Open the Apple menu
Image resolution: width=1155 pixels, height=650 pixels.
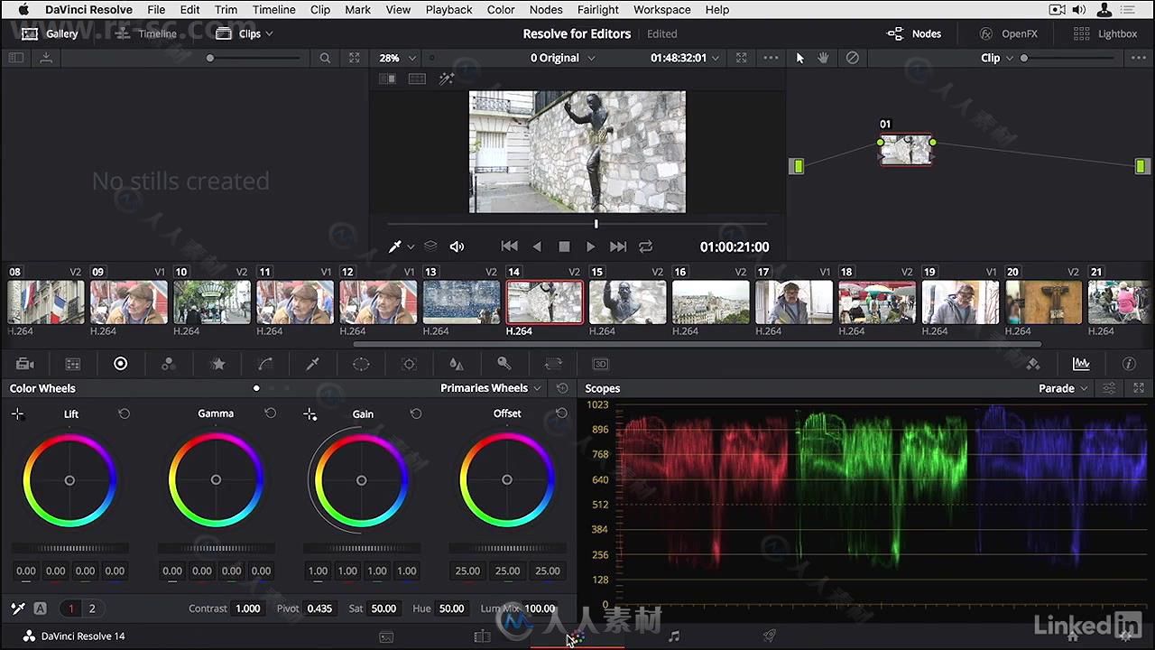click(x=23, y=10)
